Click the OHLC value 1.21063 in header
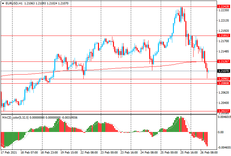Viewport: 231px width, 156px height. [x=29, y=3]
